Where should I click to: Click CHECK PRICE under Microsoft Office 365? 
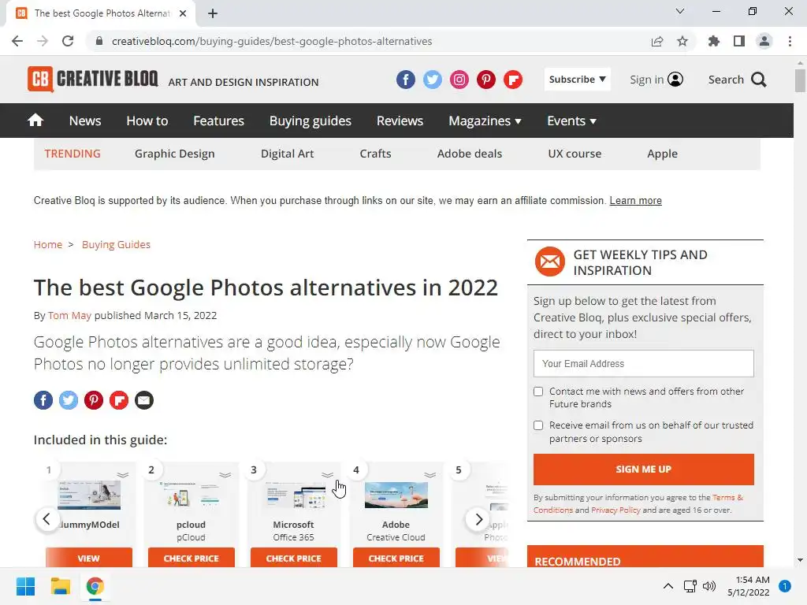[293, 558]
